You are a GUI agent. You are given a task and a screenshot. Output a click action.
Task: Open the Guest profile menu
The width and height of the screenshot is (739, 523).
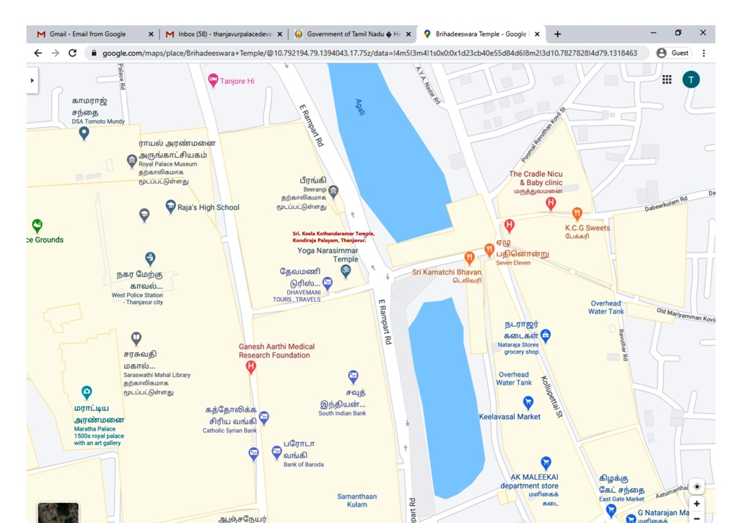click(673, 53)
